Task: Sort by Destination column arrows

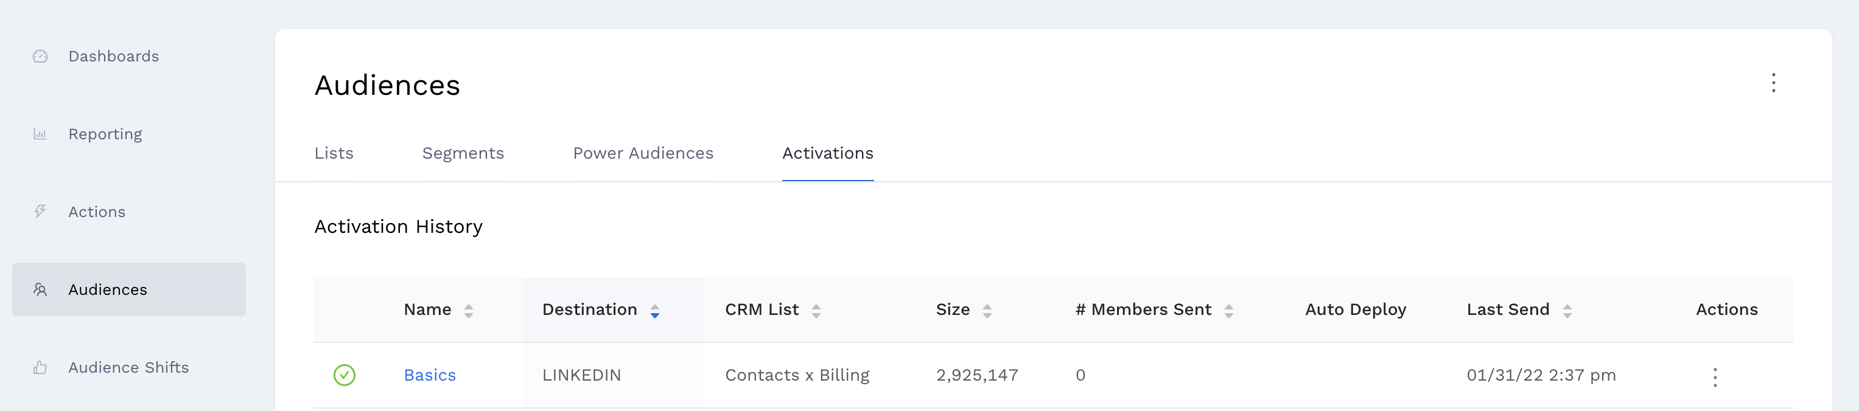Action: coord(654,311)
